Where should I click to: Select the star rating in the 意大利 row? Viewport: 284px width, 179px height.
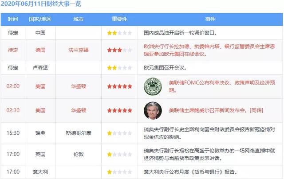pos(119,172)
